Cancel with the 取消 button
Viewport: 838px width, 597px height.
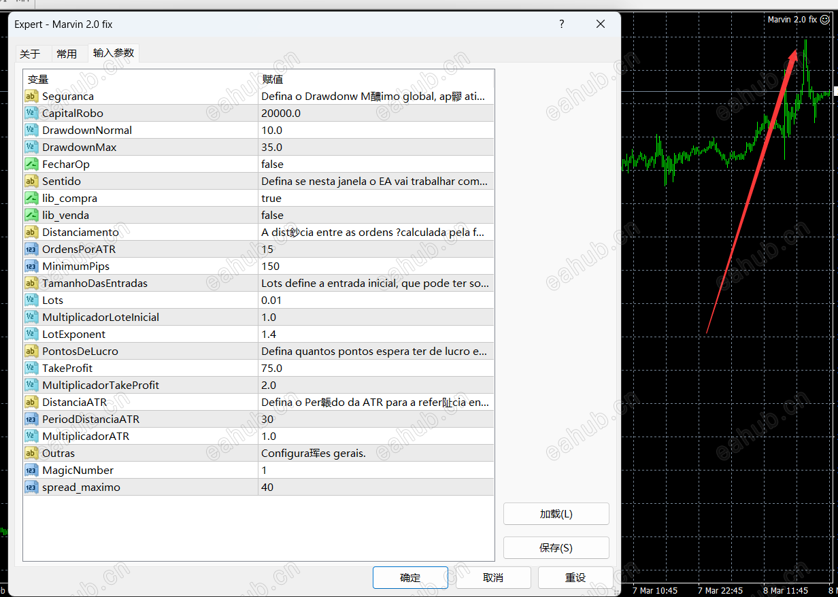click(x=493, y=578)
